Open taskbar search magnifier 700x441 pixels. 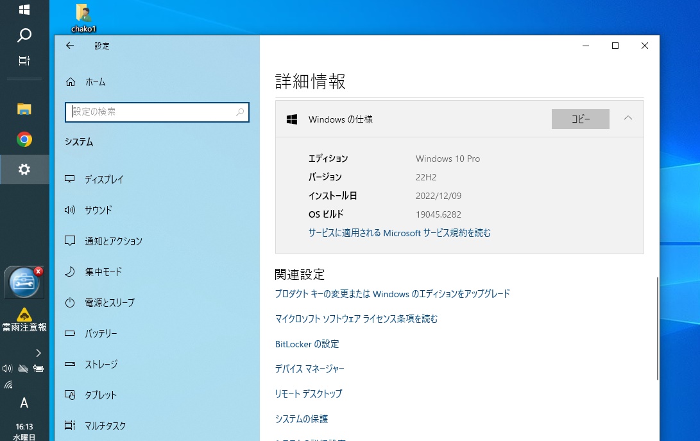coord(24,35)
